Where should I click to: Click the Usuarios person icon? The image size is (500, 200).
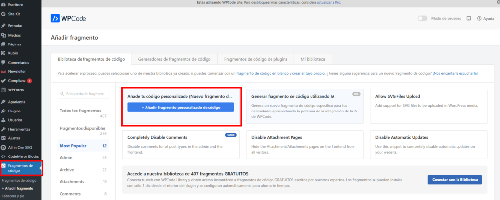3,120
